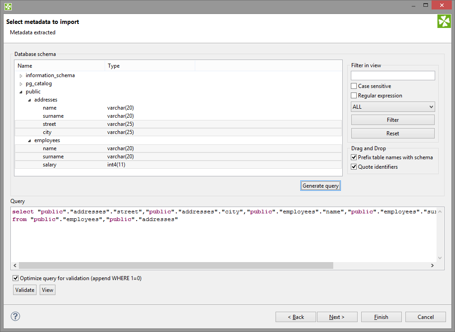
Task: Click the Name column header
Action: [25, 66]
